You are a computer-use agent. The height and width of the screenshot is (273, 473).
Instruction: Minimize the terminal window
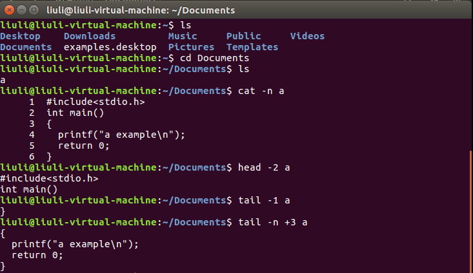tap(21, 10)
